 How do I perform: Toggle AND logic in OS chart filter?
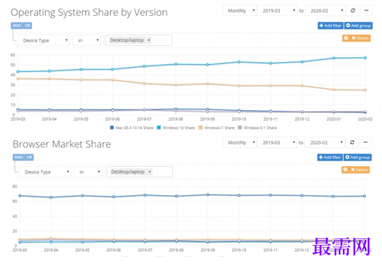click(17, 25)
